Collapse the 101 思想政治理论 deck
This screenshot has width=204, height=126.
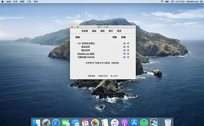[76, 43]
